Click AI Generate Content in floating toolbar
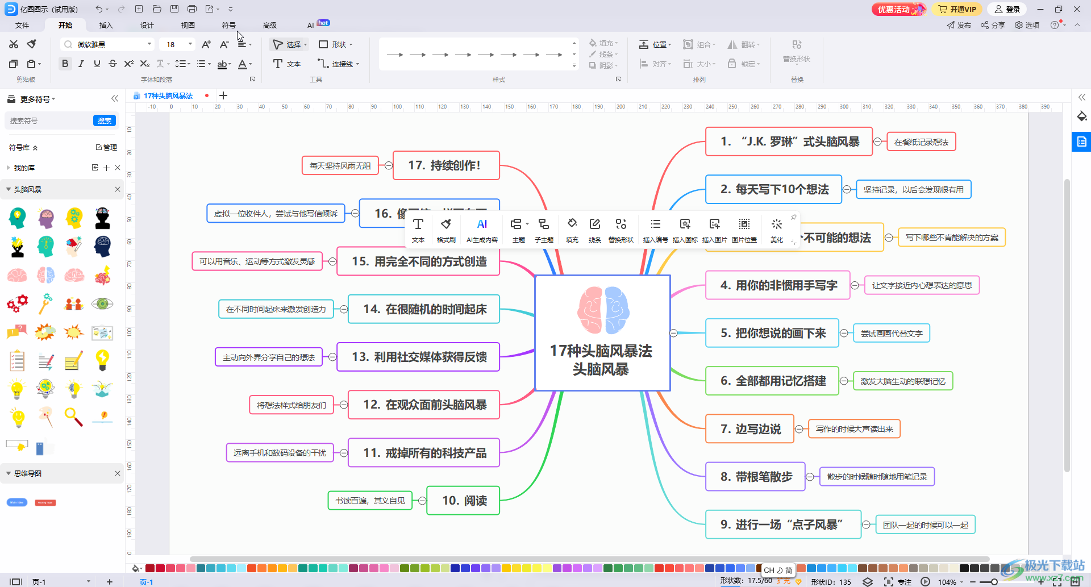This screenshot has height=587, width=1091. click(x=482, y=230)
